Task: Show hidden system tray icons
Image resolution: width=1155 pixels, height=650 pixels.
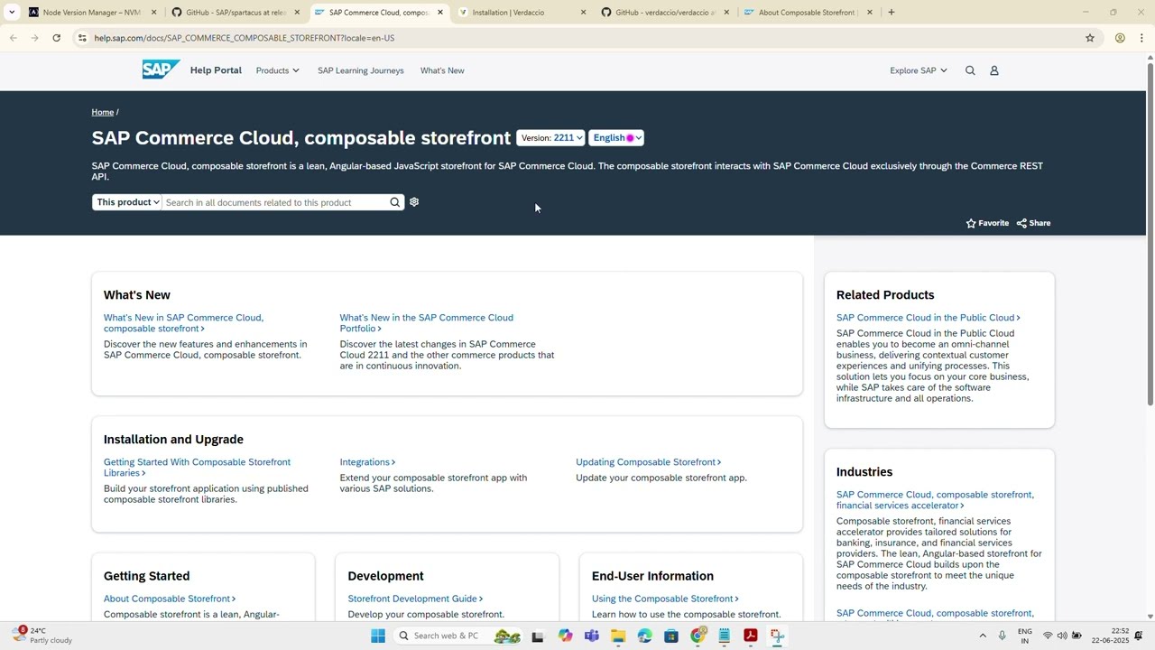Action: 983,636
